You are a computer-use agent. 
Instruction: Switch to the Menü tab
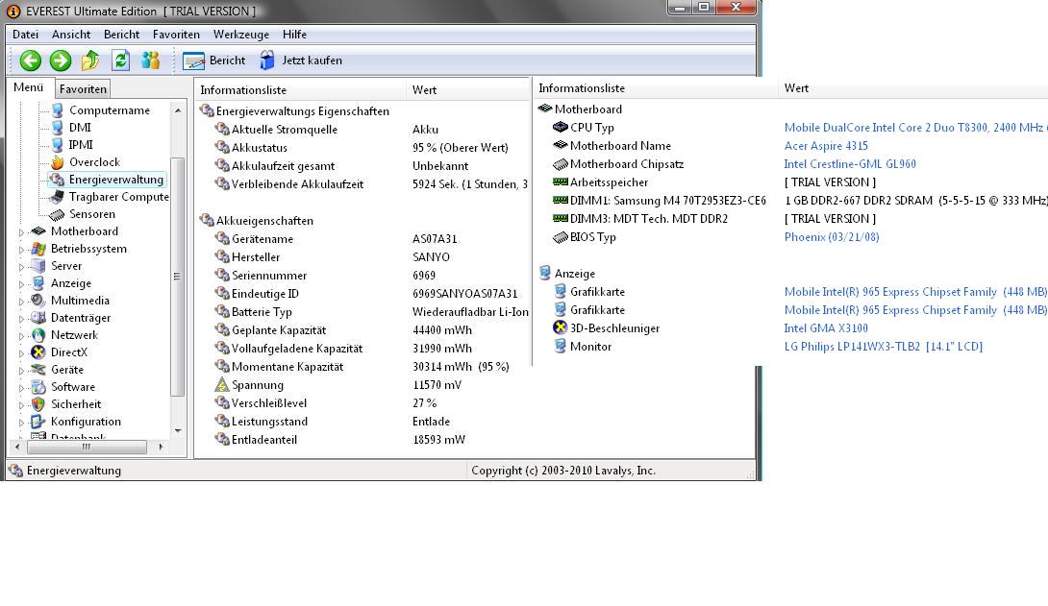tap(28, 87)
